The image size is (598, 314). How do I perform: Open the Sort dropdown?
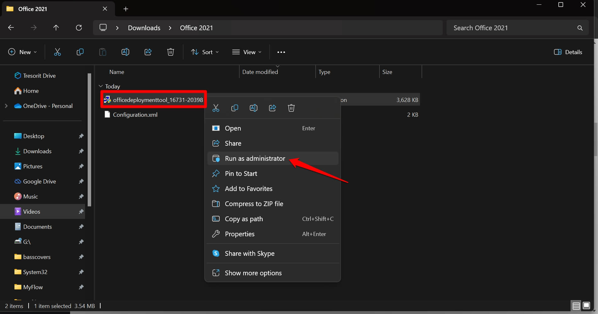(205, 52)
